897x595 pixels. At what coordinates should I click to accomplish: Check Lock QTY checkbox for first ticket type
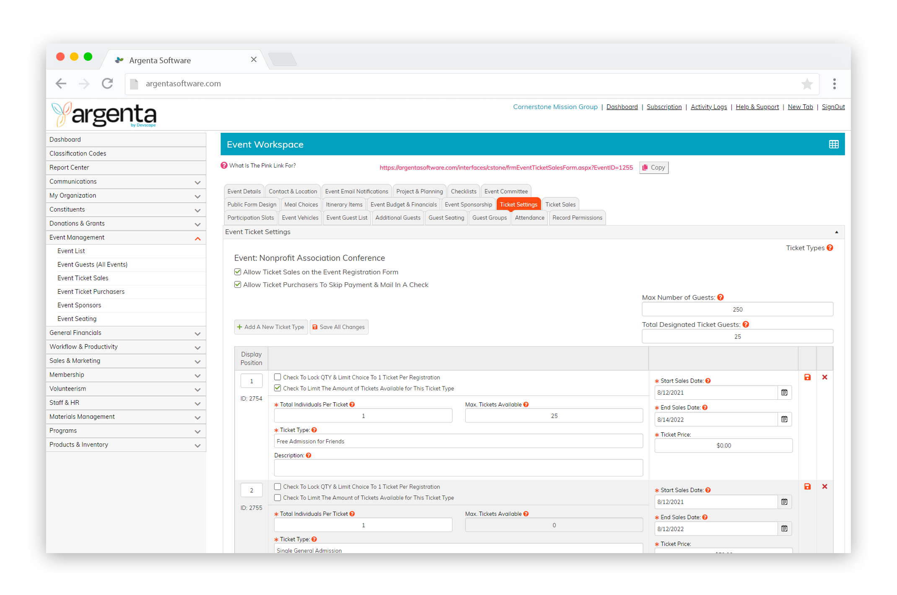(277, 377)
